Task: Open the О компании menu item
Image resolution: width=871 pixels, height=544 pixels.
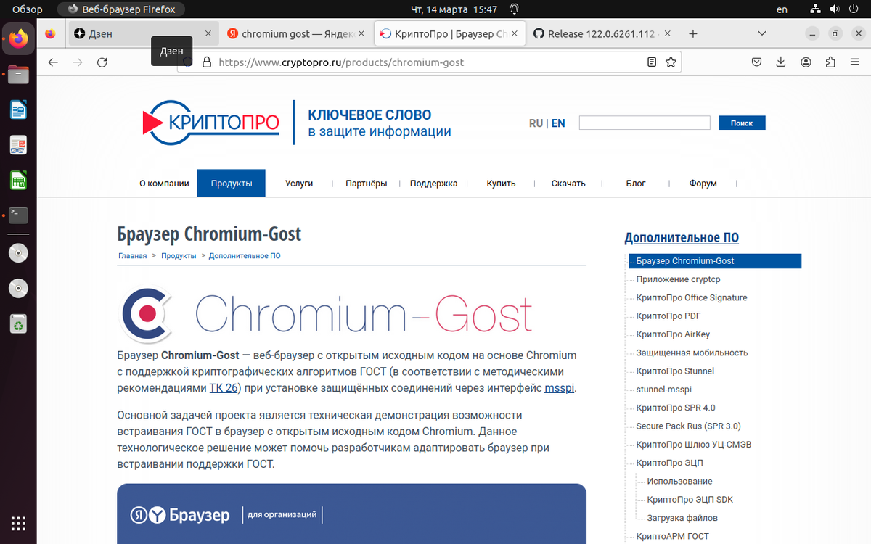Action: tap(164, 184)
